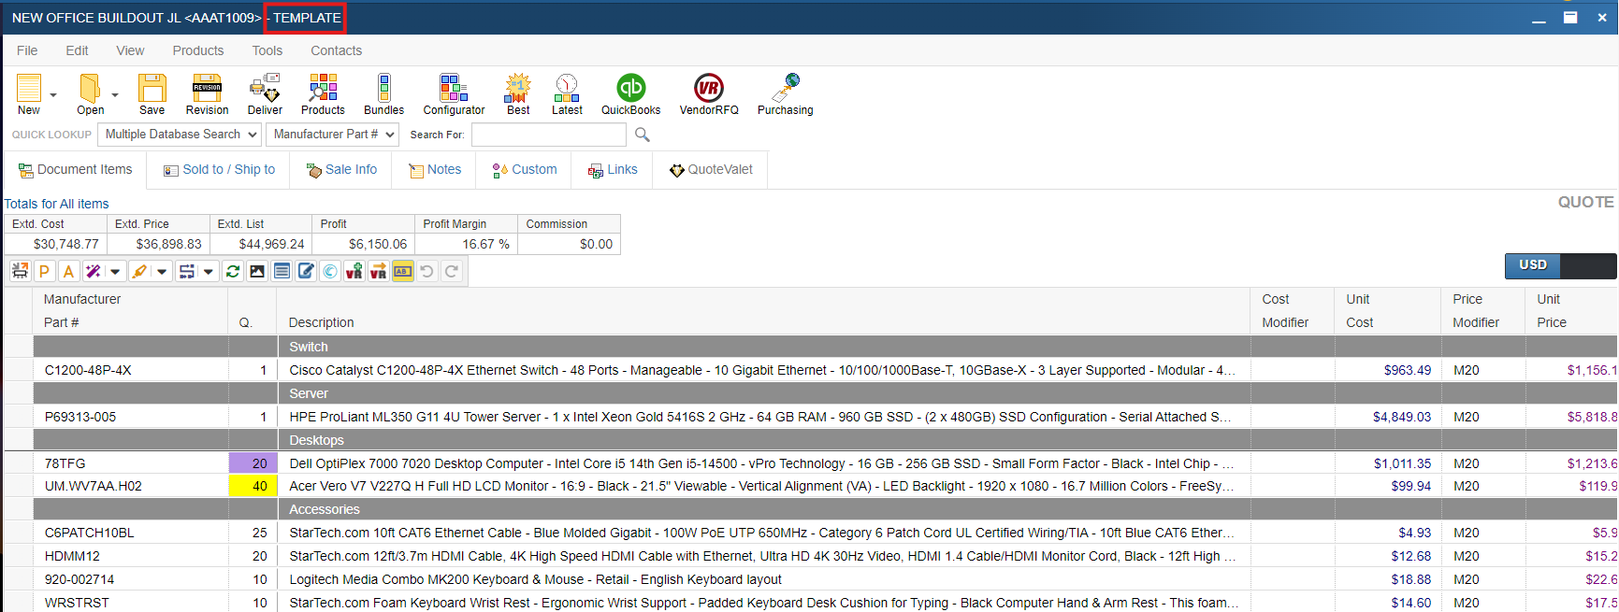Screen dimensions: 1619x612
Task: Click the Revision toolbar icon
Action: pos(207,93)
